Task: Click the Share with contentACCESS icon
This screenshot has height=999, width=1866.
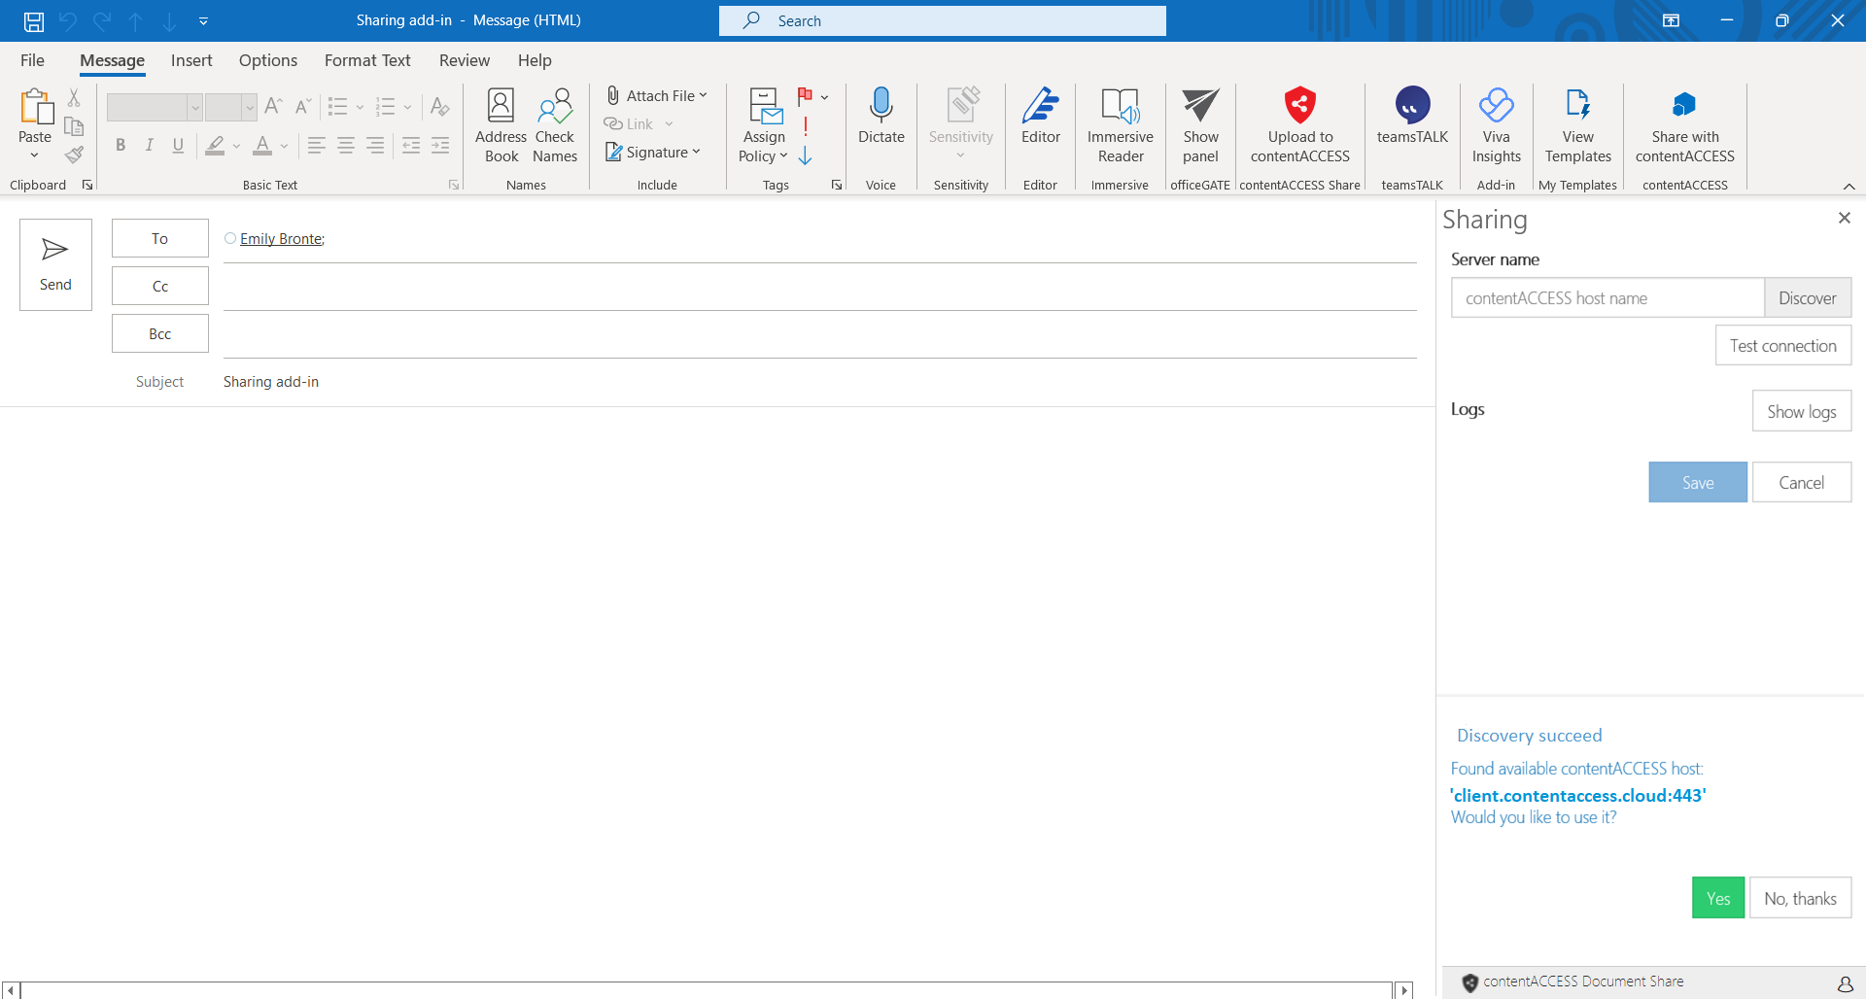Action: click(x=1684, y=105)
